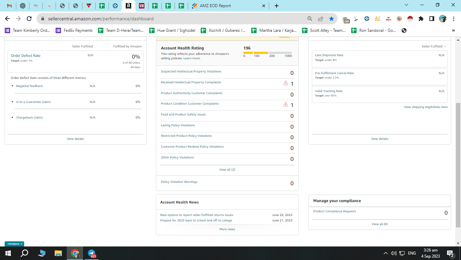The height and width of the screenshot is (260, 461).
Task: Open the IP Alert extension
Action: coord(388,19)
